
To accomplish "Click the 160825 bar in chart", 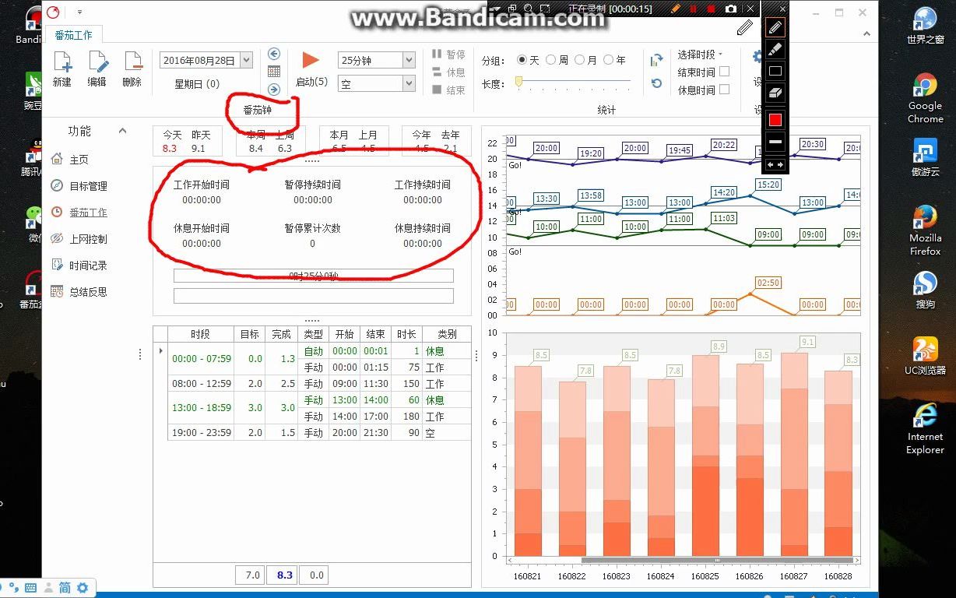I will pos(705,456).
